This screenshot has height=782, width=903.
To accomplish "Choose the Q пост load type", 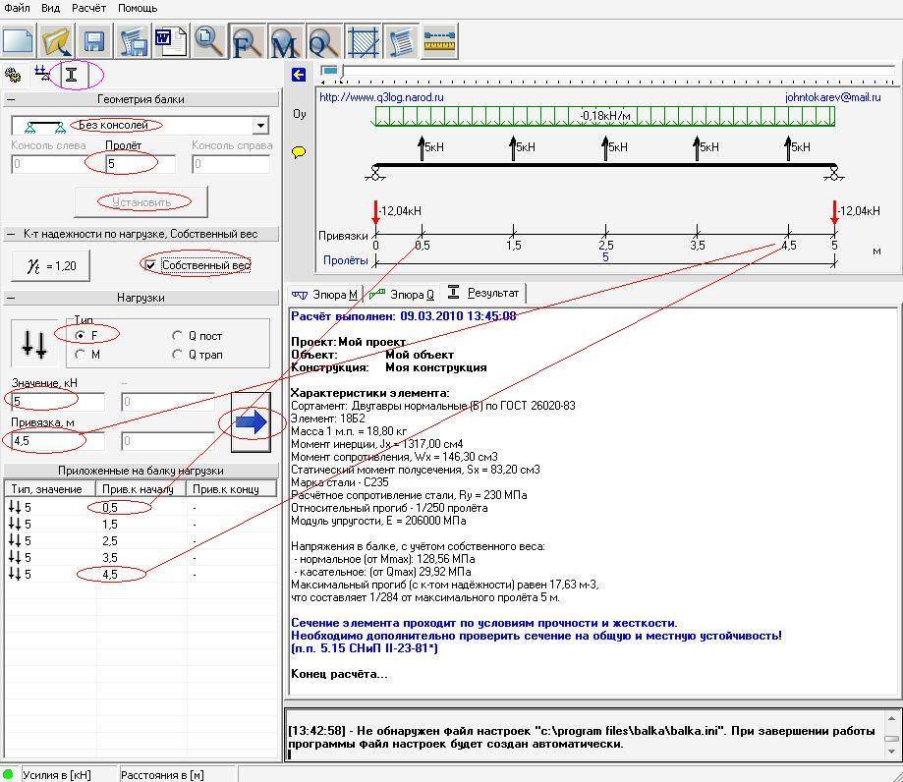I will 178,336.
